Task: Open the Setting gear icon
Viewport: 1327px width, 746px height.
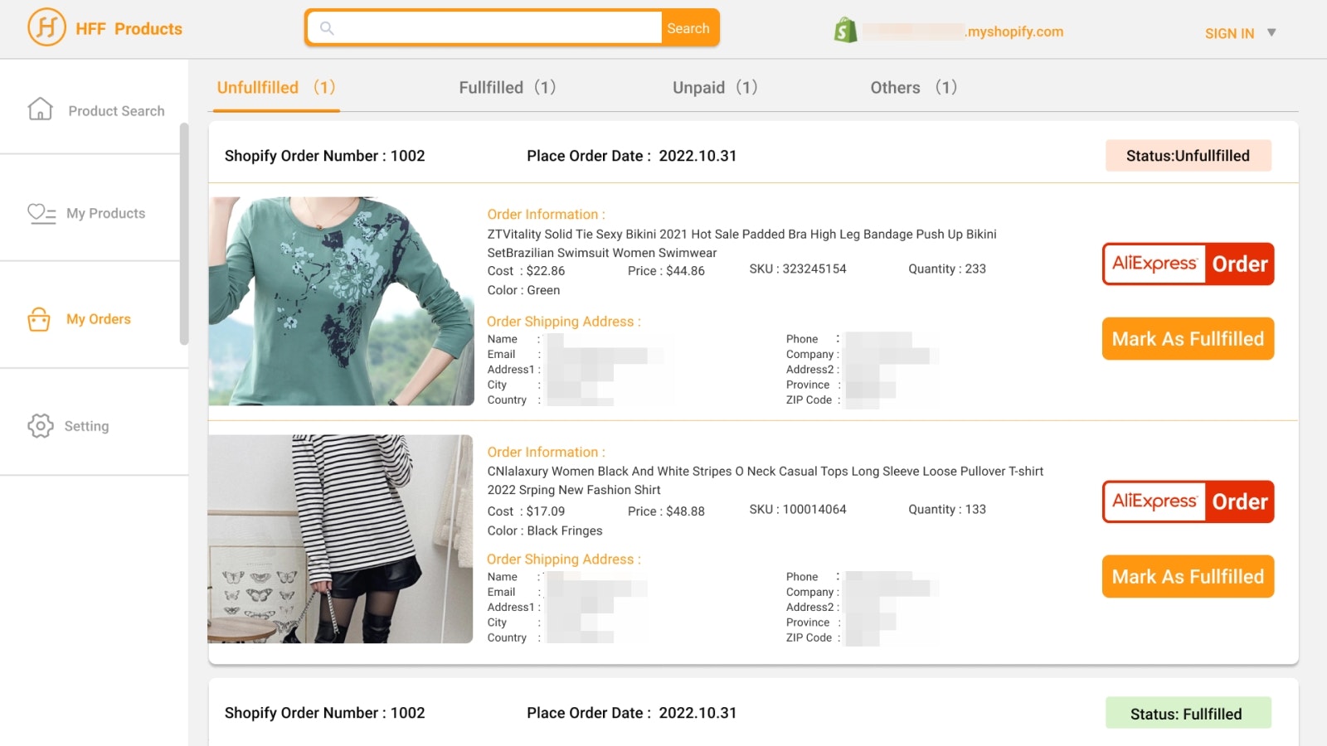Action: pos(40,426)
